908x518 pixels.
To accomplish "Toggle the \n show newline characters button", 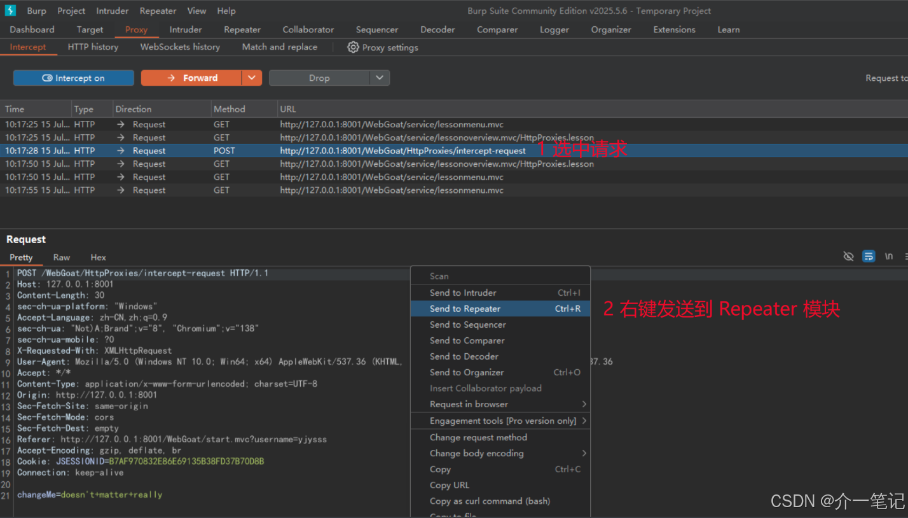I will 889,256.
